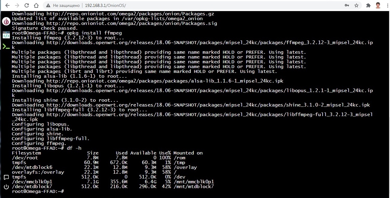Click the alsa-lib_1.1.6-1_mipsel_24kc.ipk download URL
Screen dimensions: 390x198
click(x=165, y=81)
